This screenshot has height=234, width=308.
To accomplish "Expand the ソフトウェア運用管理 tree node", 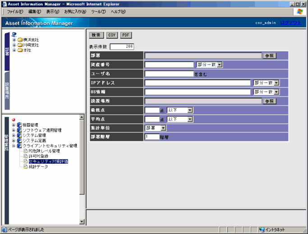I will [x=14, y=130].
